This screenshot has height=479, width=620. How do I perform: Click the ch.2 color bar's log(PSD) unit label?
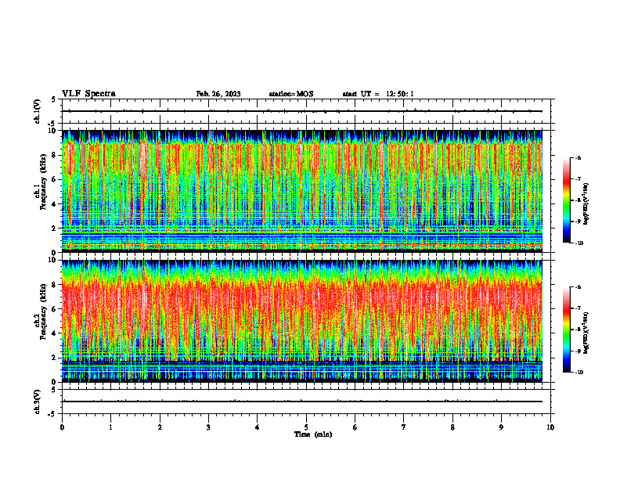click(x=586, y=333)
